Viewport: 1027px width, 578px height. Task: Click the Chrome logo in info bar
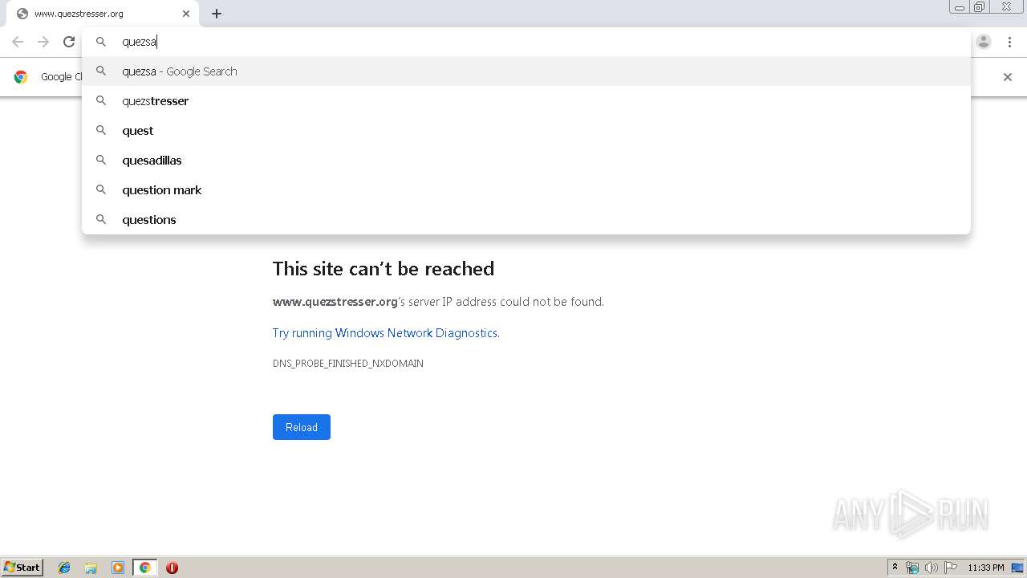pyautogui.click(x=22, y=77)
